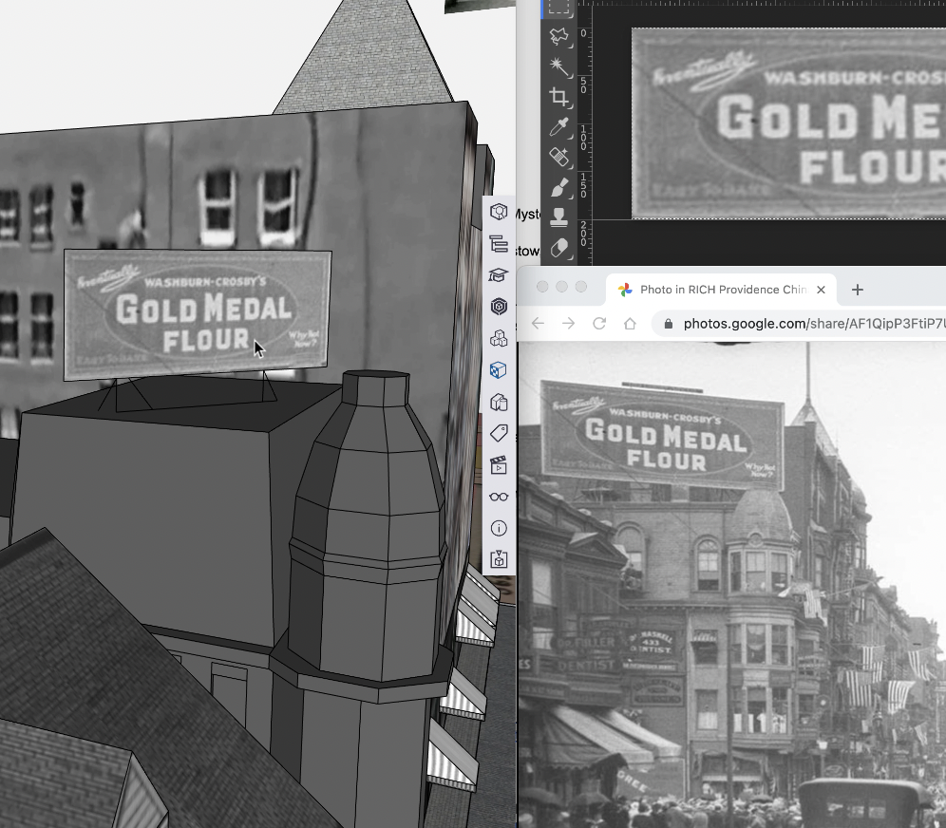Open a new Chrome tab

click(858, 290)
